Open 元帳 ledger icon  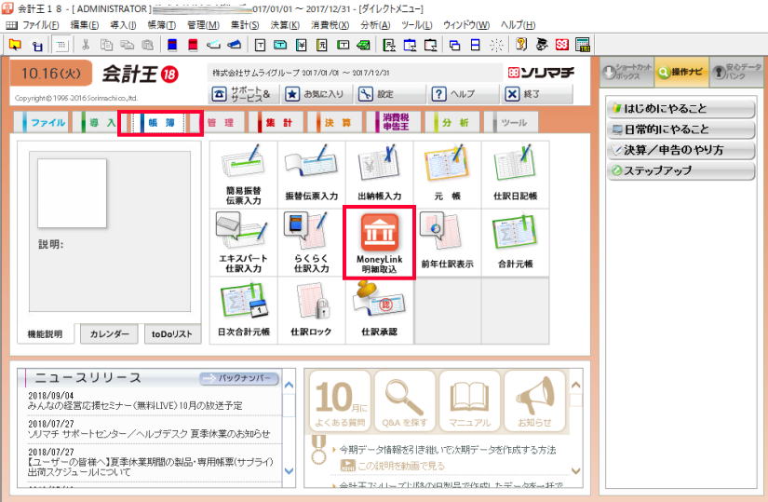(447, 174)
